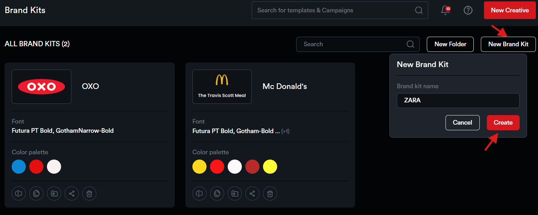Viewport: 538px width, 215px height.
Task: Cancel the new brand kit dialog
Action: coord(462,123)
